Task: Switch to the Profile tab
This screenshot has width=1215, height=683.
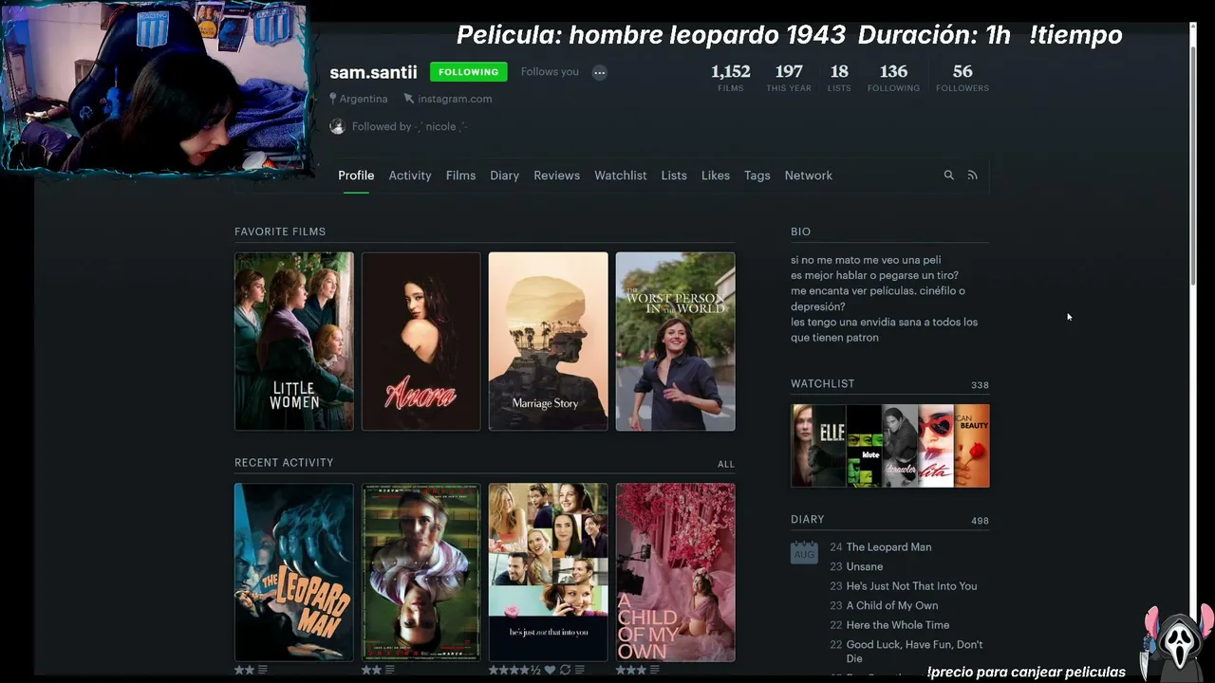Action: [356, 175]
